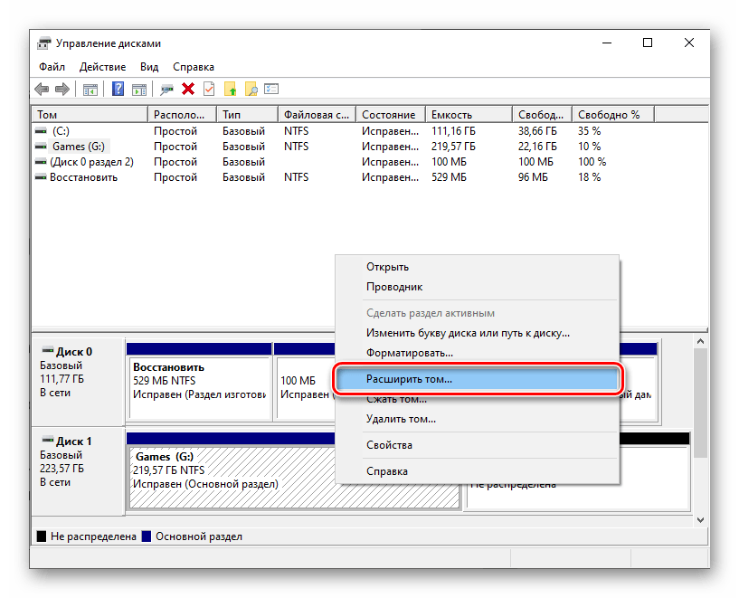Select the Диск 1 label panel

79,462
